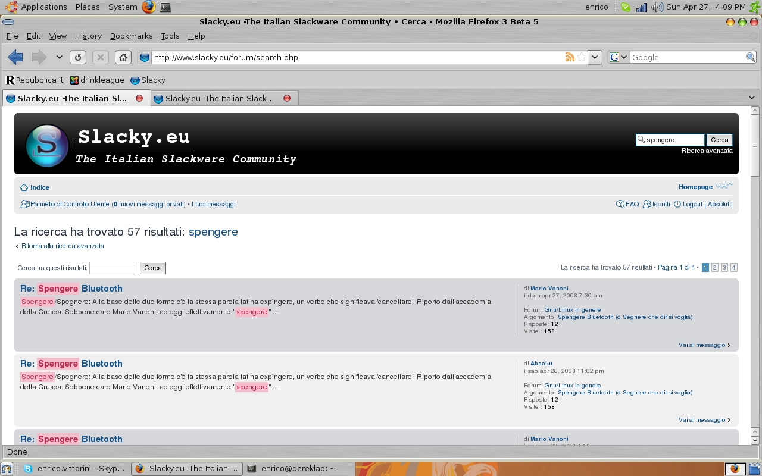Go to forum Indice link

pyautogui.click(x=40, y=187)
